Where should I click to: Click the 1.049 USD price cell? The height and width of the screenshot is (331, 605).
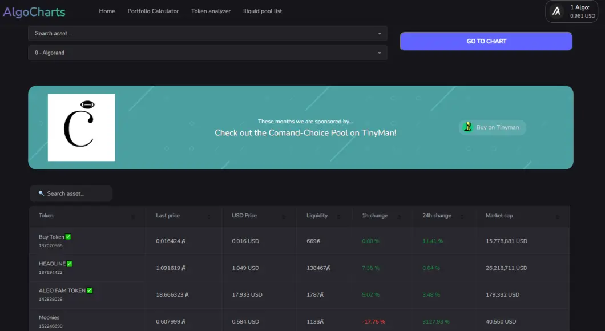pyautogui.click(x=245, y=268)
